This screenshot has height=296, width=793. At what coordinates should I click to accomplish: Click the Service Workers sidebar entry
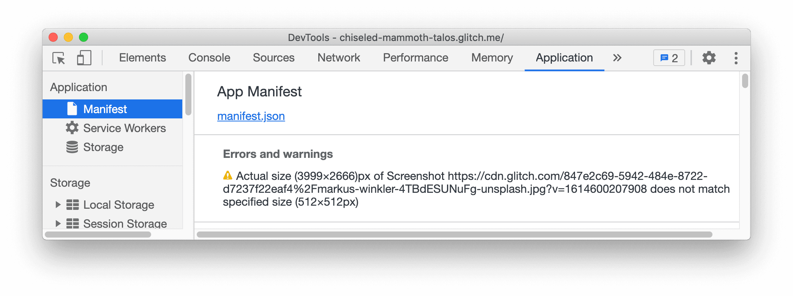(x=125, y=128)
